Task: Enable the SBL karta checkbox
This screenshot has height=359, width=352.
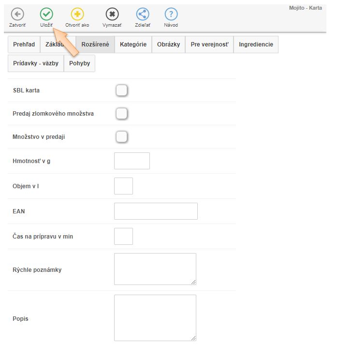Action: 121,90
